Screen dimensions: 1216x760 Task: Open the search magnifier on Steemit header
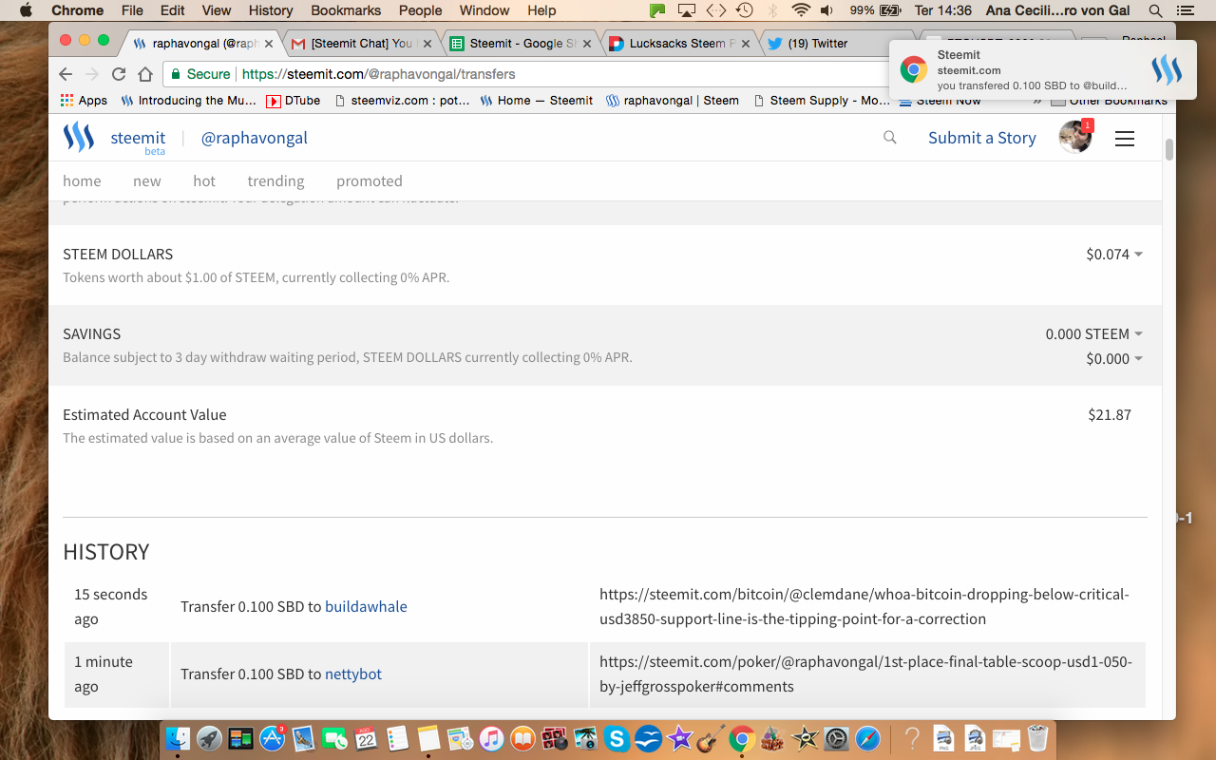[x=890, y=138]
